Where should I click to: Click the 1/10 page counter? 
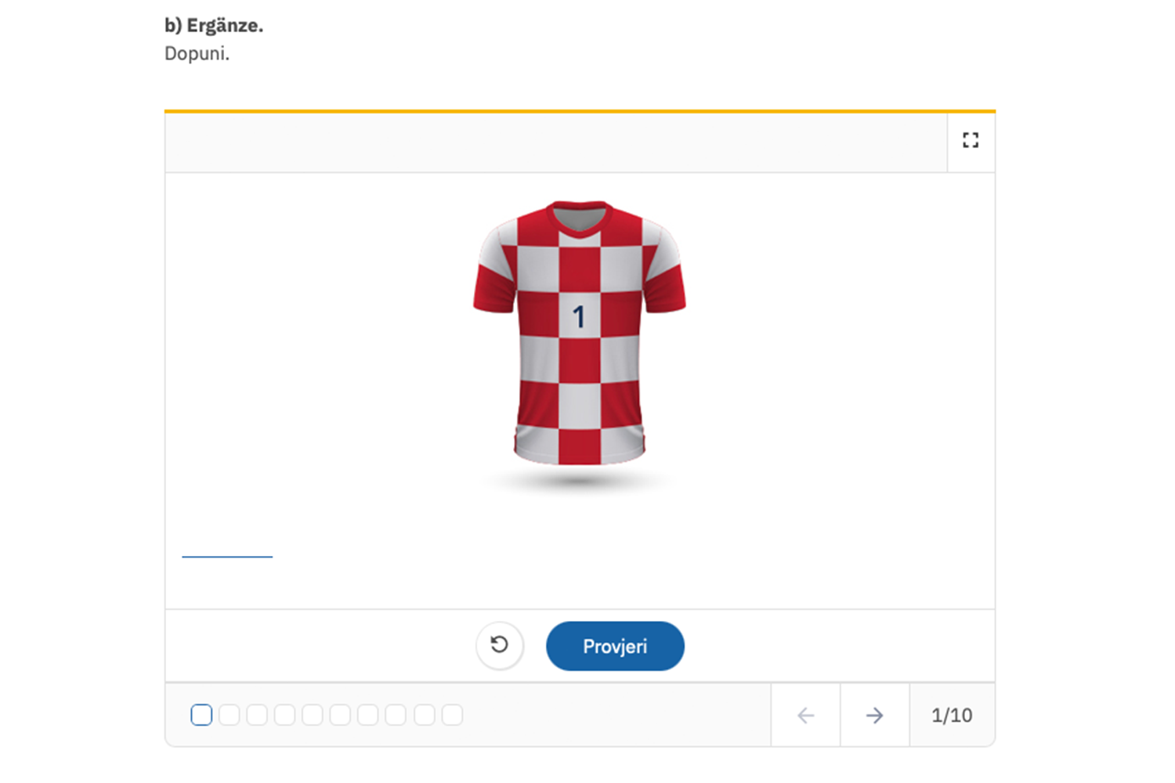click(x=952, y=715)
